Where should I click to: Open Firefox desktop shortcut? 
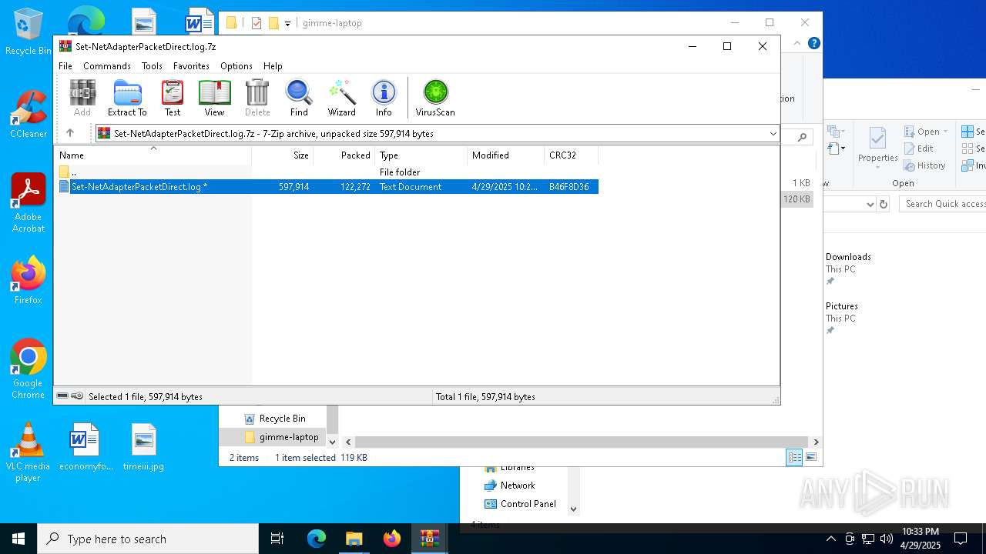tap(29, 280)
